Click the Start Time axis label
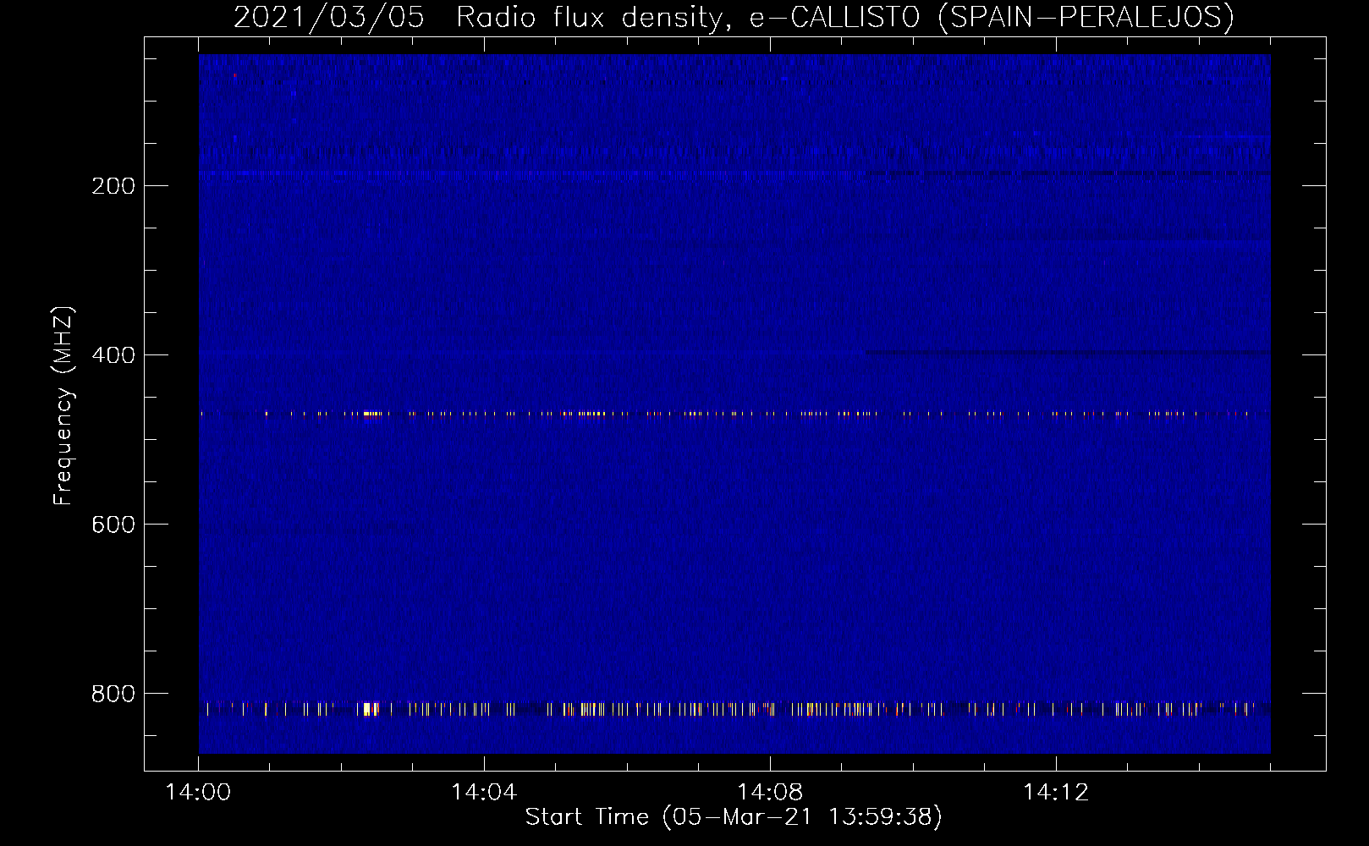 [x=734, y=816]
